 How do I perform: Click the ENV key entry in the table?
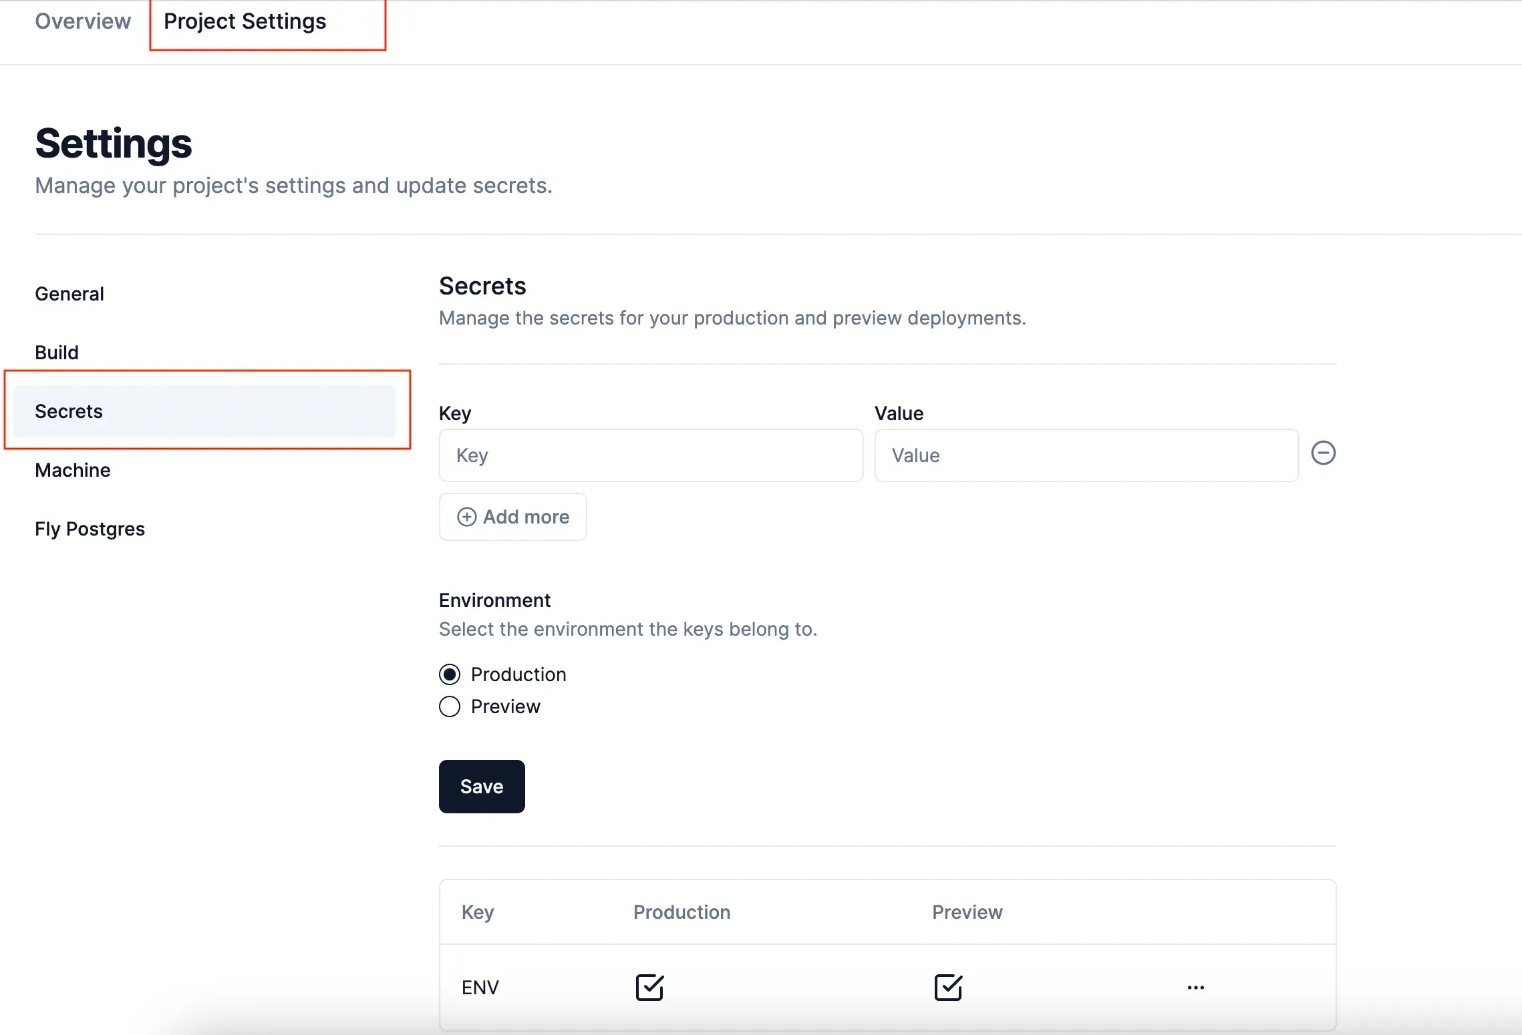click(x=480, y=987)
